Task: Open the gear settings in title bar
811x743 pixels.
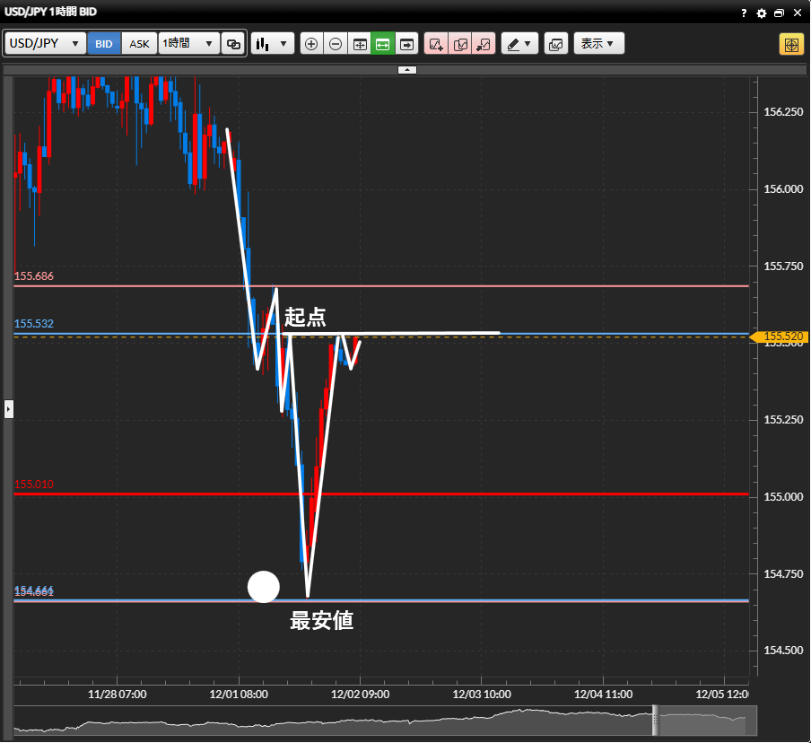Action: pos(762,13)
